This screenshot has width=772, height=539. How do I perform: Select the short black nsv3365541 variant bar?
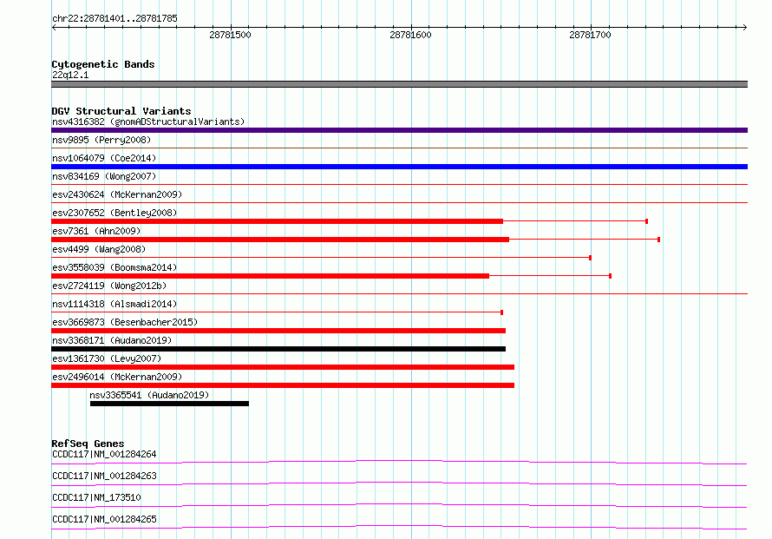click(x=169, y=404)
